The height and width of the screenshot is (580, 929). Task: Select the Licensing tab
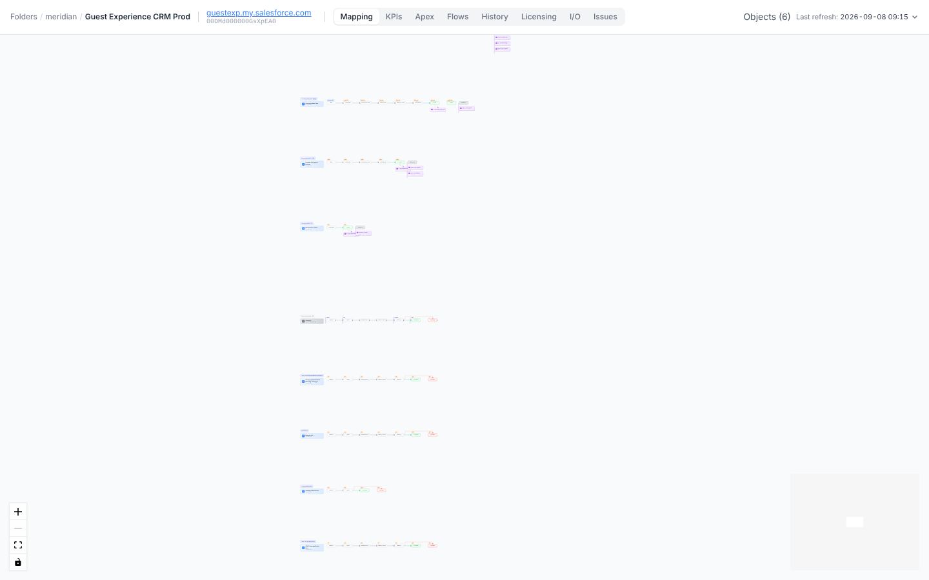[539, 17]
